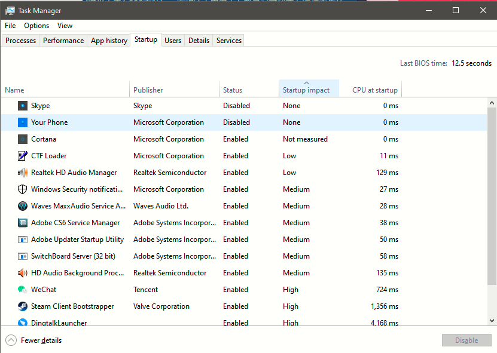Open the View menu

tap(65, 26)
